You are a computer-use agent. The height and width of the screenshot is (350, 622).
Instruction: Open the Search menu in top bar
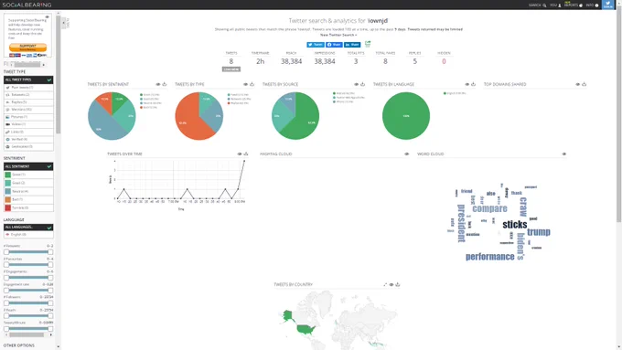coord(537,5)
